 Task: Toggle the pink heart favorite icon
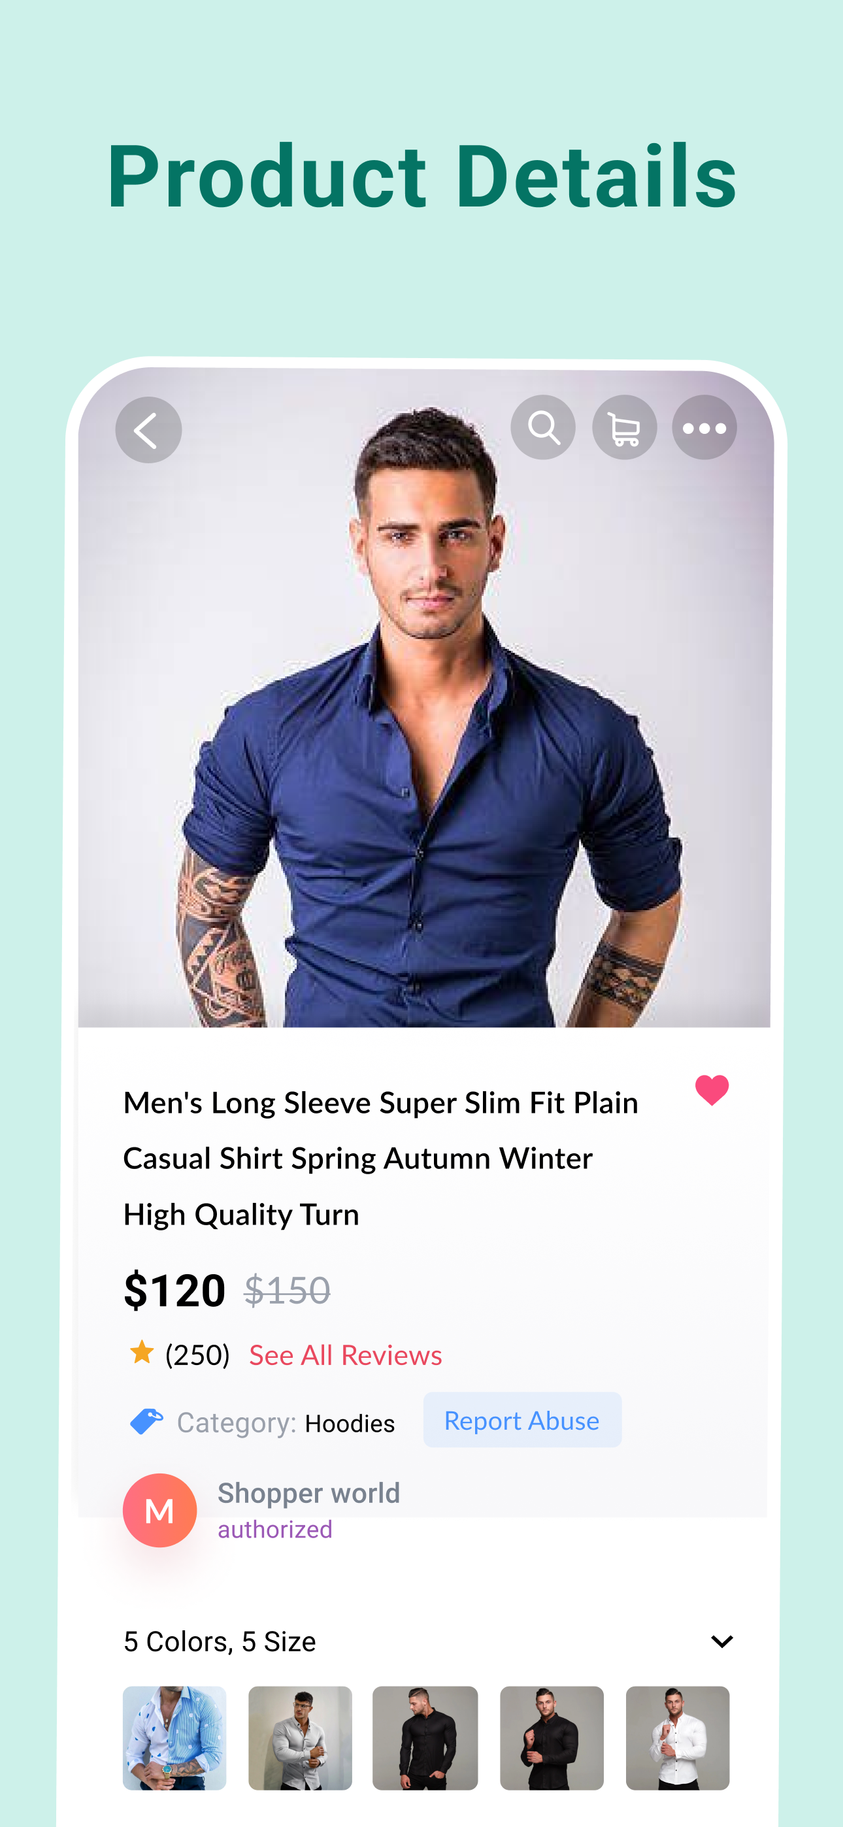(712, 1090)
